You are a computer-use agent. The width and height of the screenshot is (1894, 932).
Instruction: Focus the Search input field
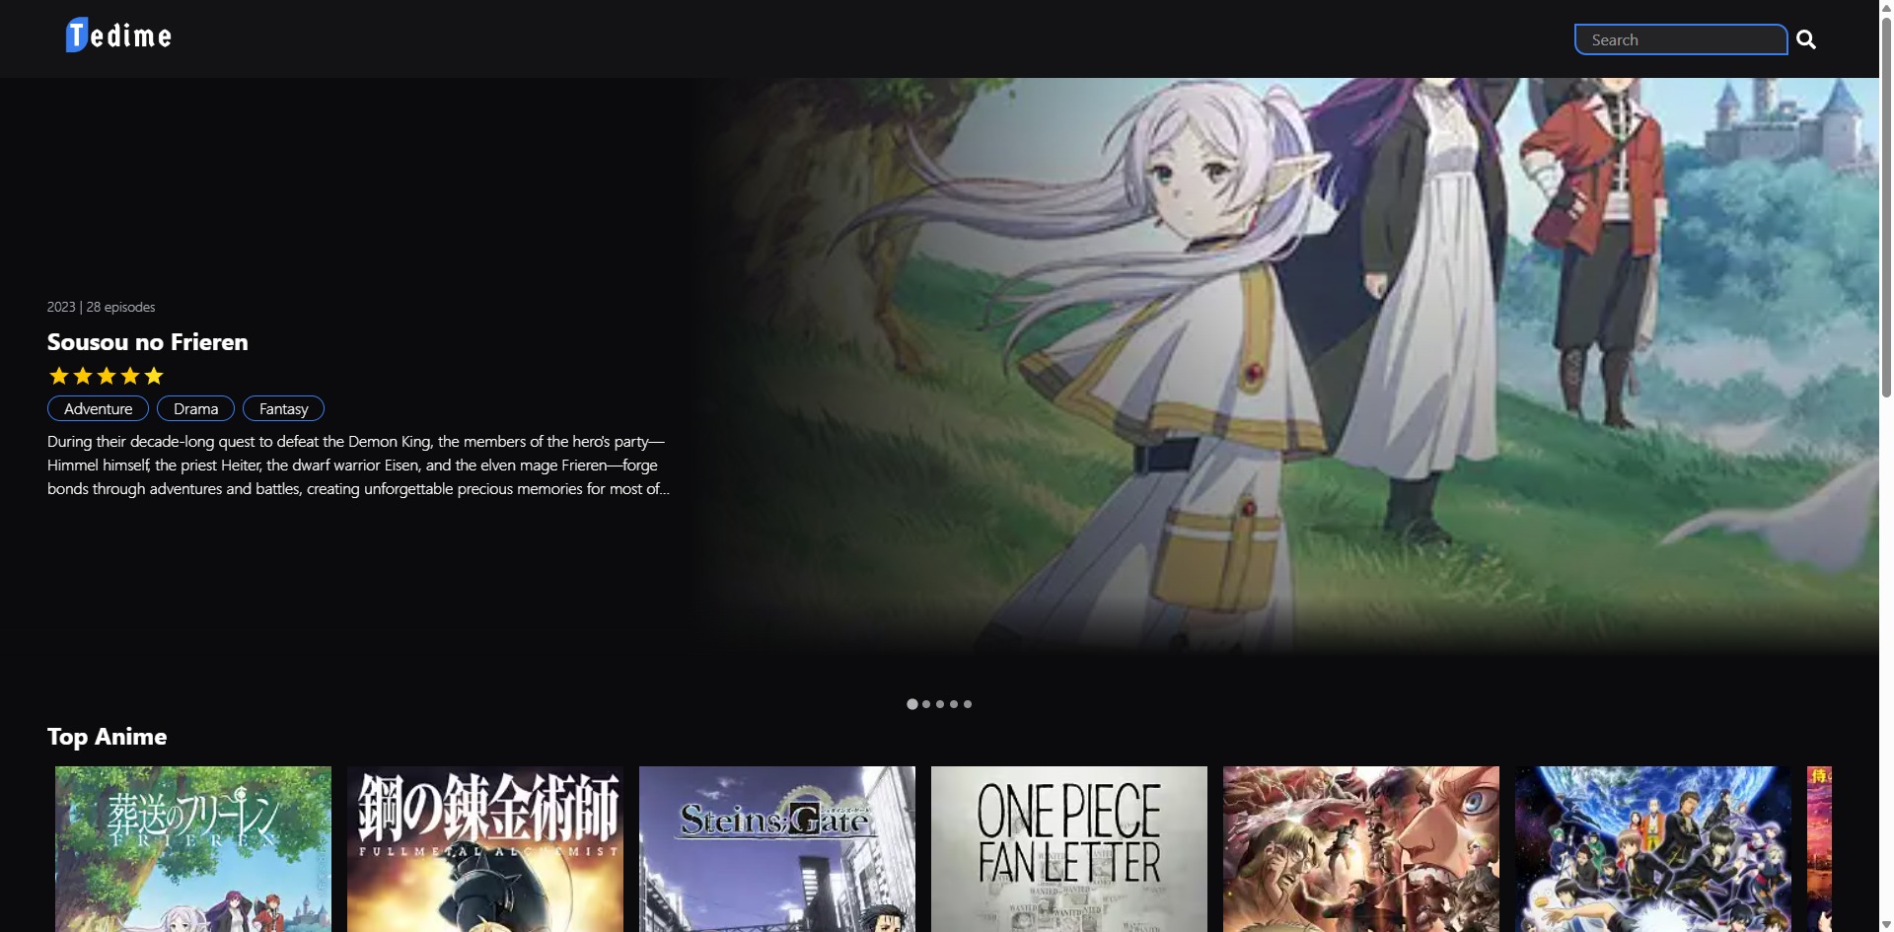1680,39
